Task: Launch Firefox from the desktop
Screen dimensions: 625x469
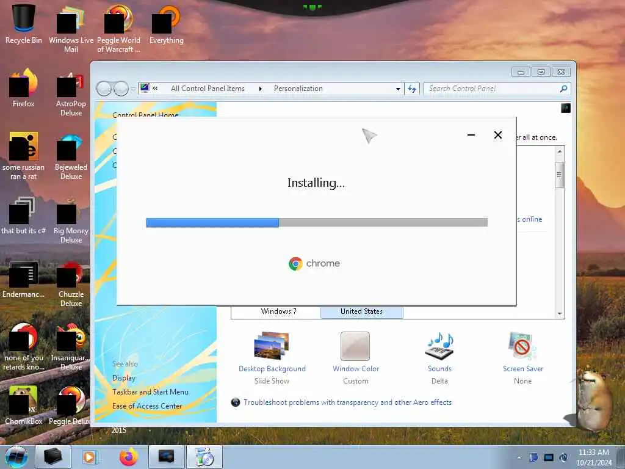Action: tap(24, 88)
